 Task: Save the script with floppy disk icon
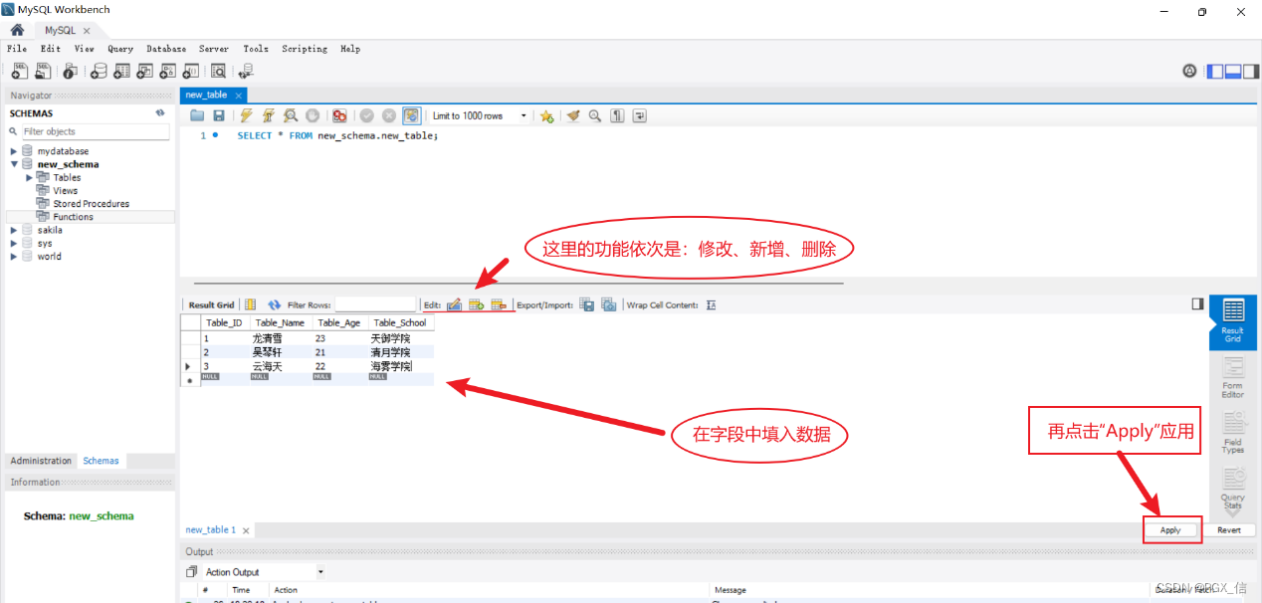[219, 115]
